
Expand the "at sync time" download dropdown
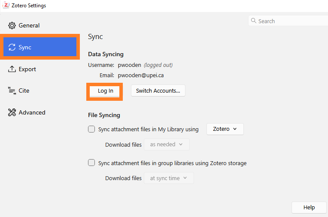(168, 178)
